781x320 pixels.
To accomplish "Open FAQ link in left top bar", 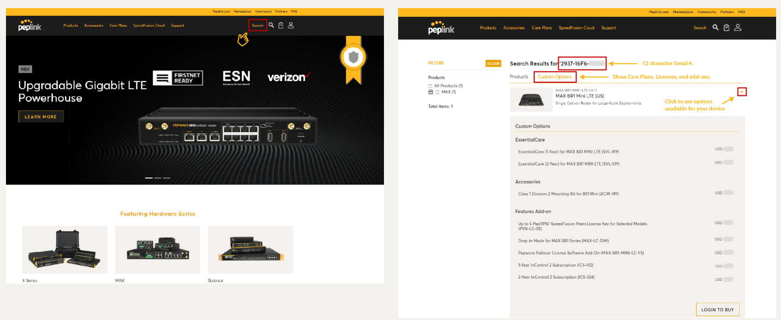I will (x=294, y=11).
